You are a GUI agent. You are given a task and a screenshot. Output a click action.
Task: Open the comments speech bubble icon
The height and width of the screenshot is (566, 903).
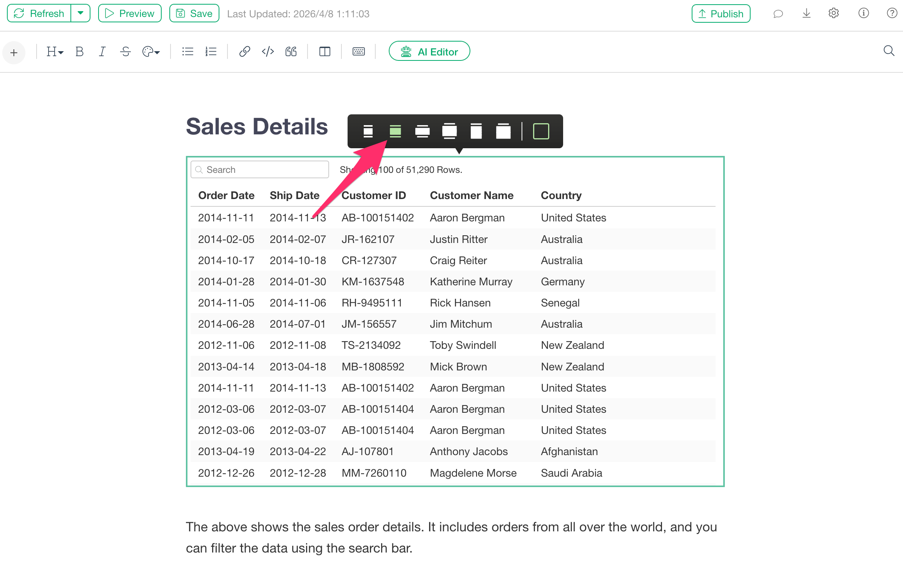click(x=778, y=14)
